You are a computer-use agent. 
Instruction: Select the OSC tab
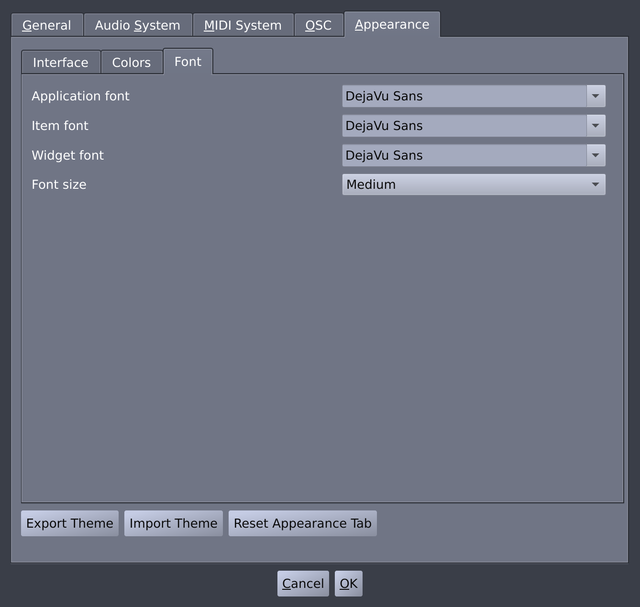coord(319,25)
